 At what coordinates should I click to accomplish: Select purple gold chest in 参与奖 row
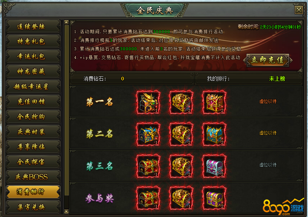[214, 198]
